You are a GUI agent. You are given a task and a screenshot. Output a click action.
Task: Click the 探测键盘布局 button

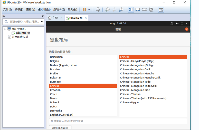click(x=60, y=127)
